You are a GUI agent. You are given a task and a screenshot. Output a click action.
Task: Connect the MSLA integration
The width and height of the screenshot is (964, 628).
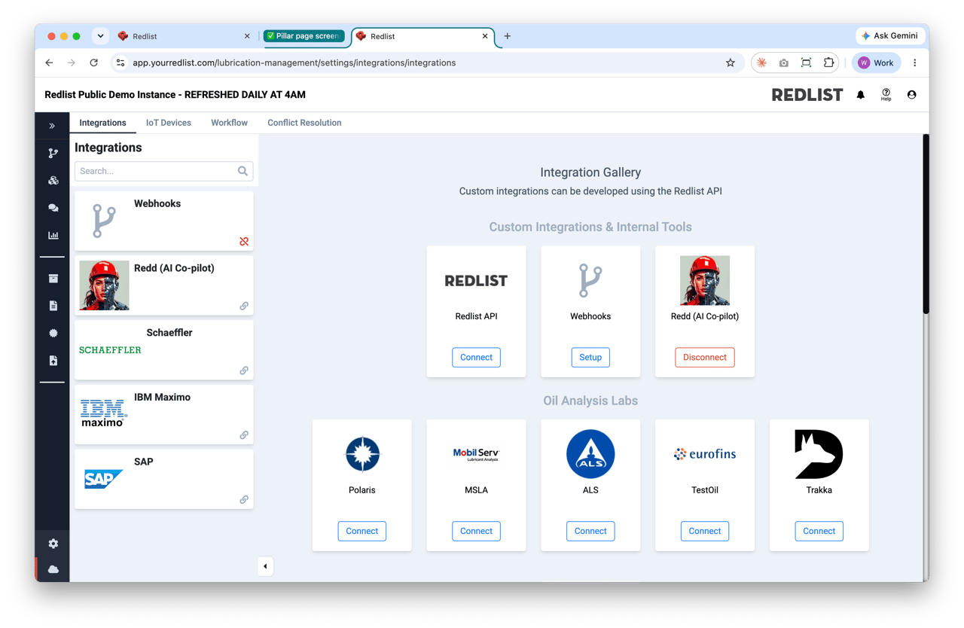point(476,532)
